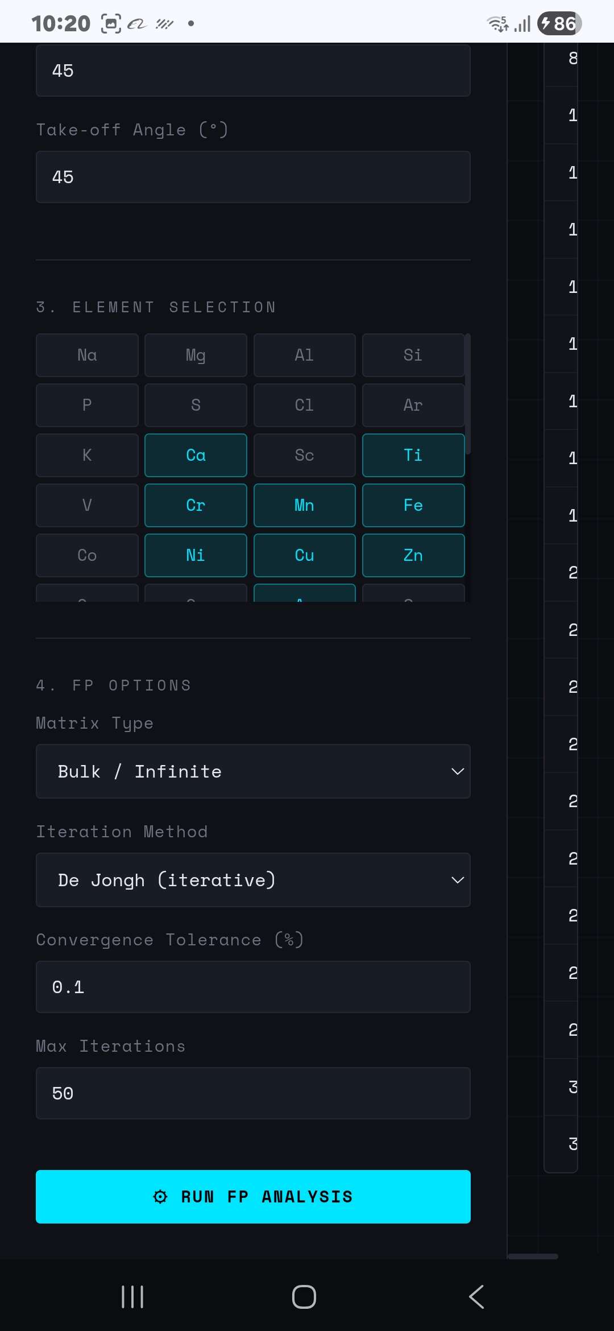Enable the Co element tile
The width and height of the screenshot is (614, 1331).
[87, 555]
